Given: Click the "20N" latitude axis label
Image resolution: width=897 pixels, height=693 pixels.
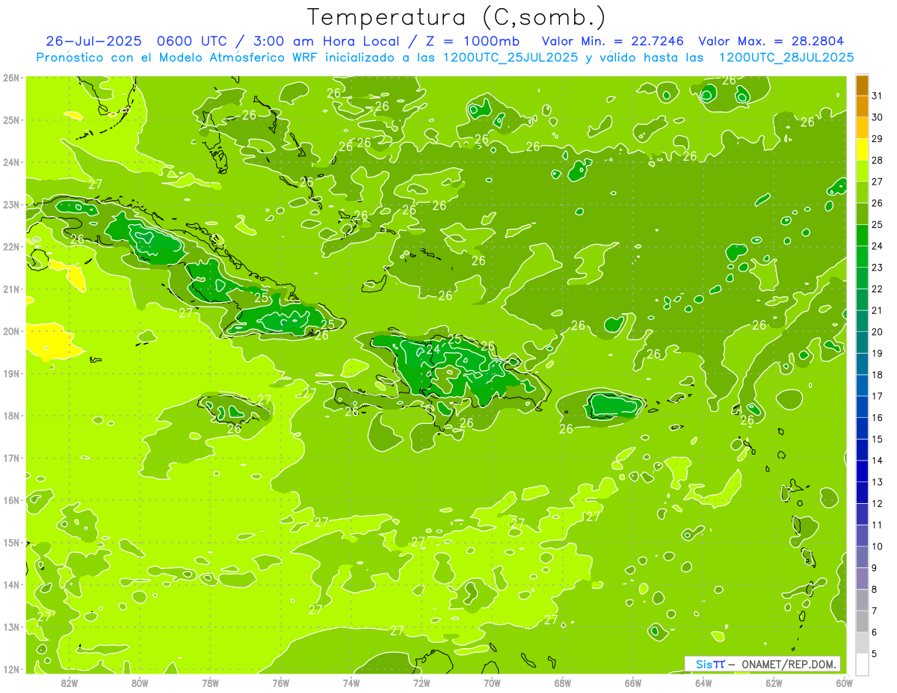Looking at the screenshot, I should (x=11, y=331).
